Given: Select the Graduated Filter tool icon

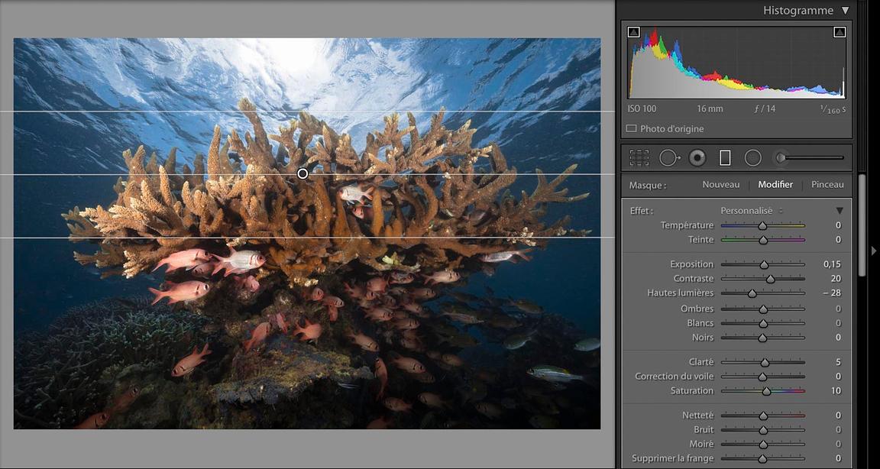Looking at the screenshot, I should (725, 158).
